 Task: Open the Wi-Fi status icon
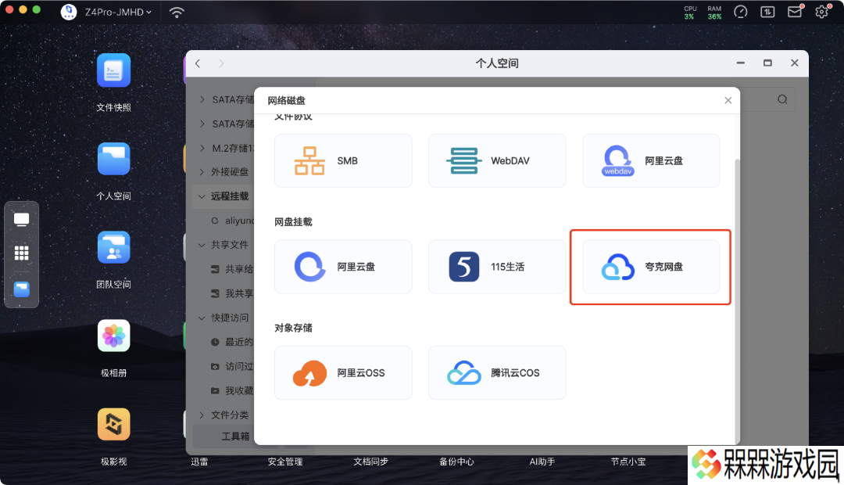[x=177, y=12]
